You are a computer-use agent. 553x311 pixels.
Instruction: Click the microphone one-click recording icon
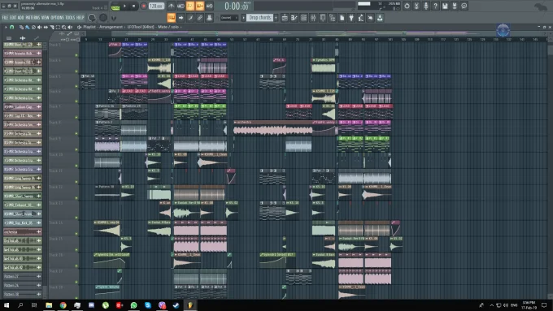(426, 6)
